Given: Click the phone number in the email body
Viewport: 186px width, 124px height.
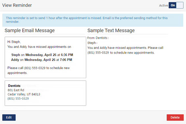Looking at the screenshot, I should pos(35,68).
